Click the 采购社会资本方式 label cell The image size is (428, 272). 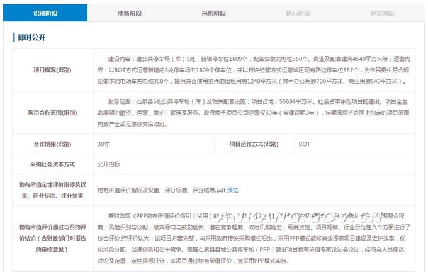pos(52,164)
